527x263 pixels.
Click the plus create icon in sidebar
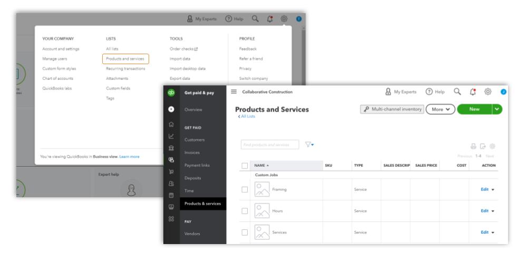click(171, 109)
